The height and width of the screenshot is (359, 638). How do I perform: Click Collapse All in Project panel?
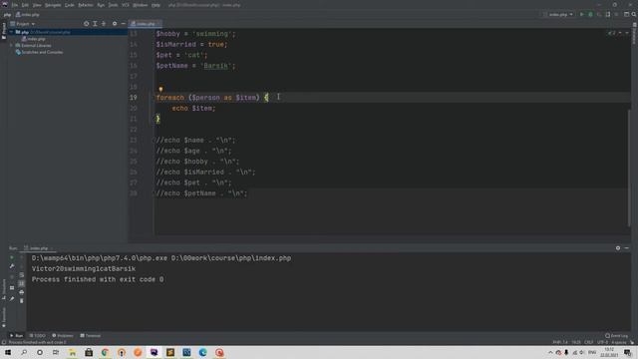coord(104,24)
